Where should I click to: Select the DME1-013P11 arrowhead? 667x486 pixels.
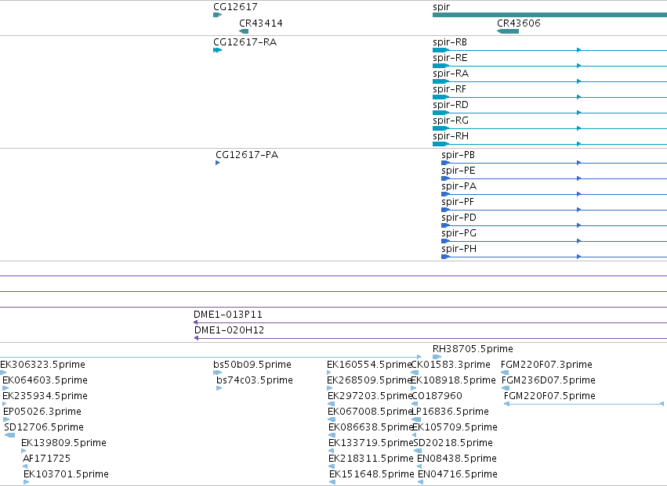click(x=195, y=322)
